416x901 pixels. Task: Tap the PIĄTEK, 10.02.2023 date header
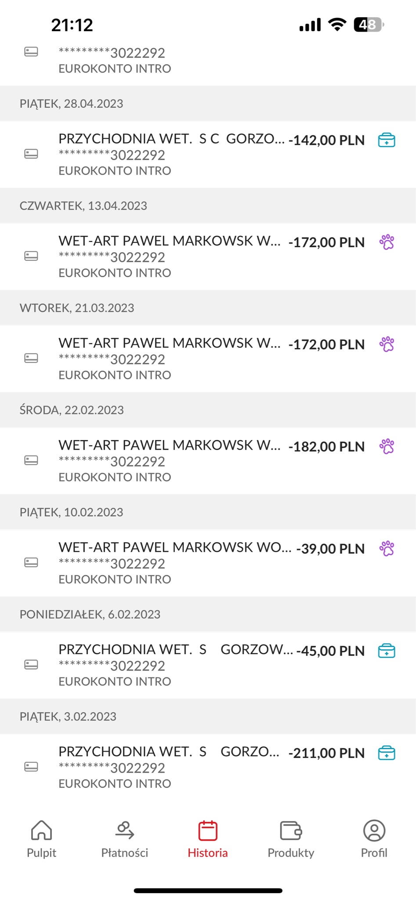[x=208, y=512]
